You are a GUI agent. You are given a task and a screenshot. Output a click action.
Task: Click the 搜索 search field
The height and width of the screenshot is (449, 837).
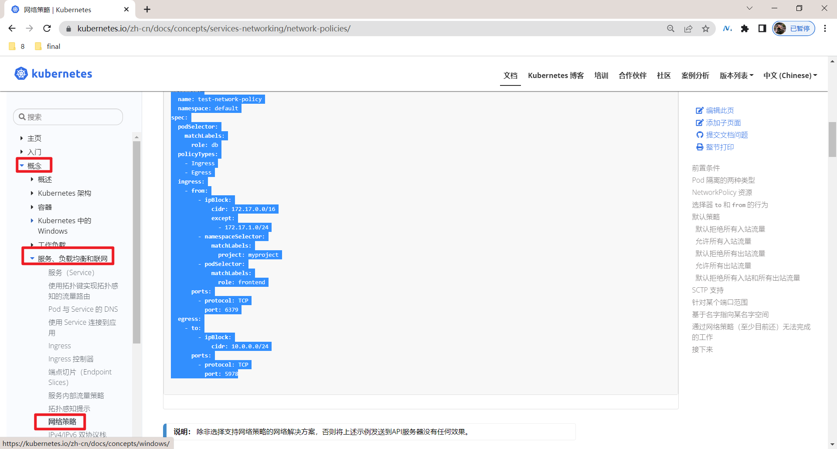68,117
